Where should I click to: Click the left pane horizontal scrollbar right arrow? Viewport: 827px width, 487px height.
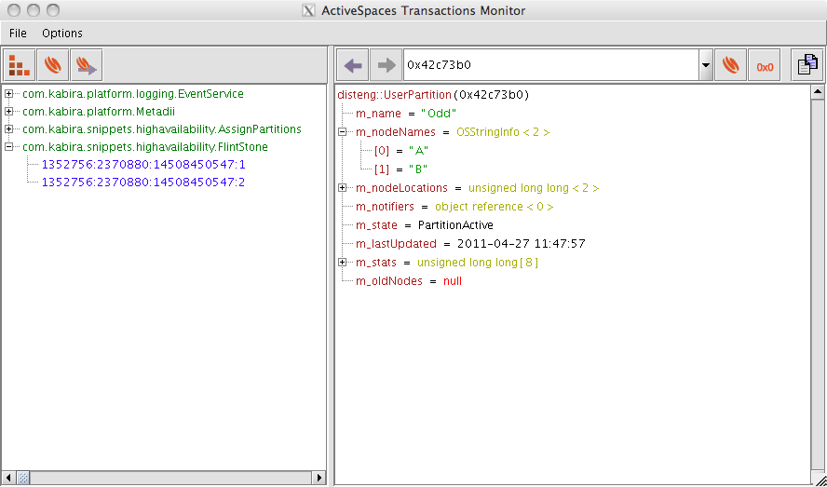point(319,478)
